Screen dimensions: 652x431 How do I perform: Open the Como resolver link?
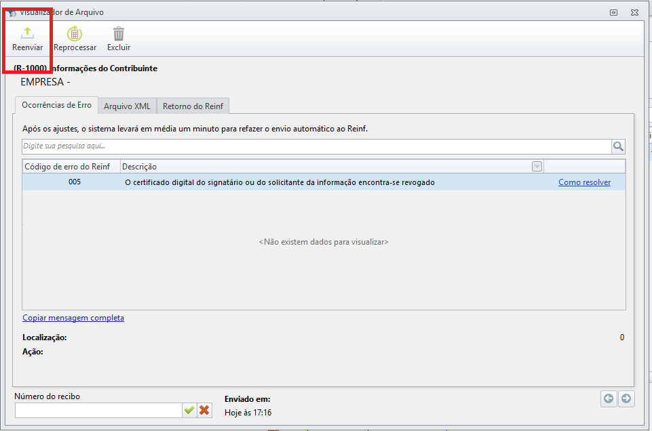click(x=584, y=182)
